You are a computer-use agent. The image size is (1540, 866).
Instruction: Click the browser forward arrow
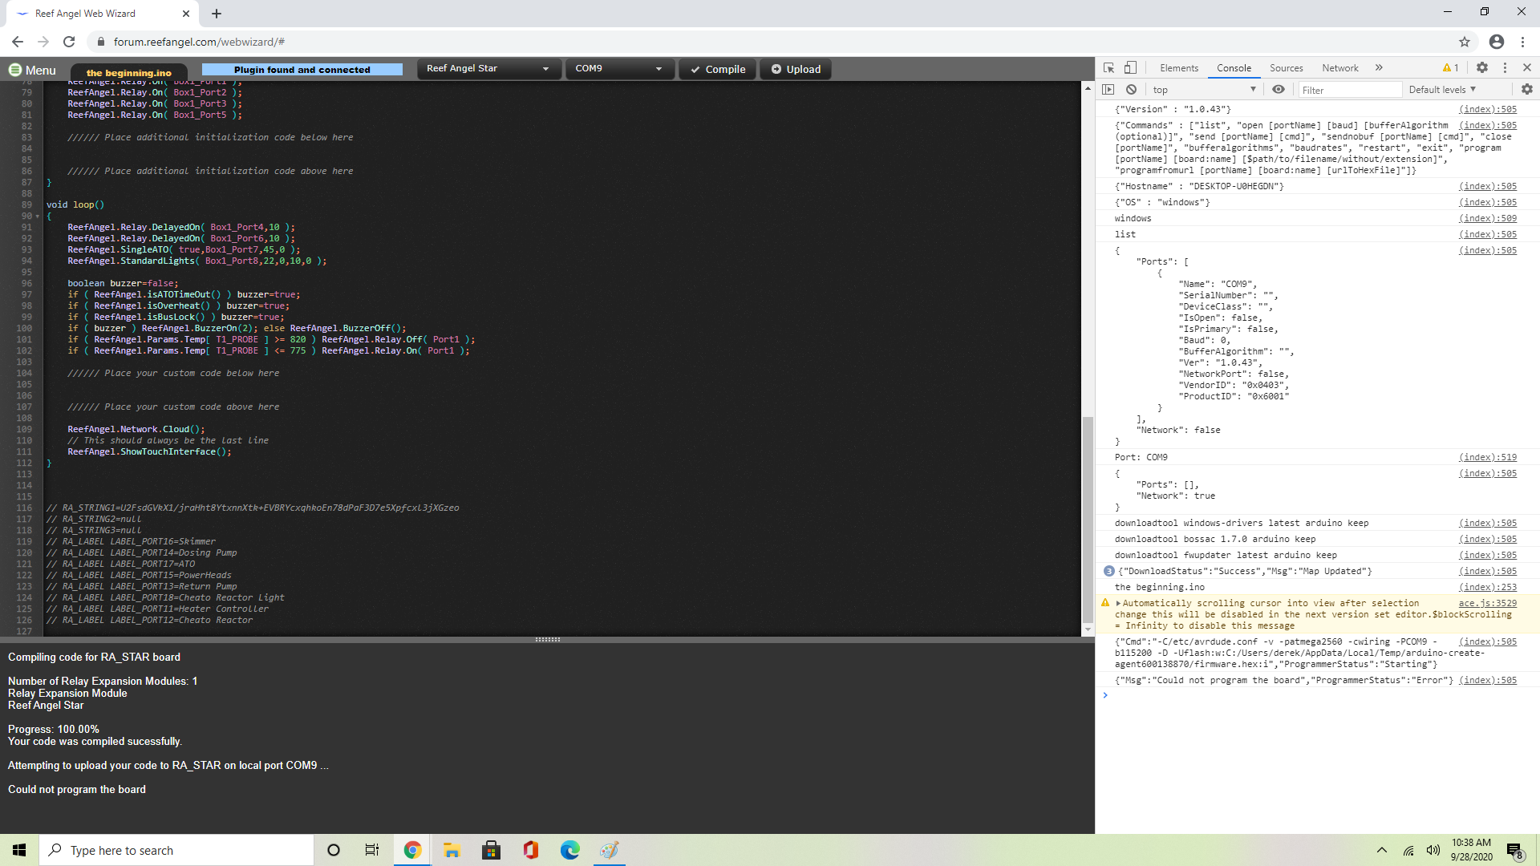tap(43, 42)
